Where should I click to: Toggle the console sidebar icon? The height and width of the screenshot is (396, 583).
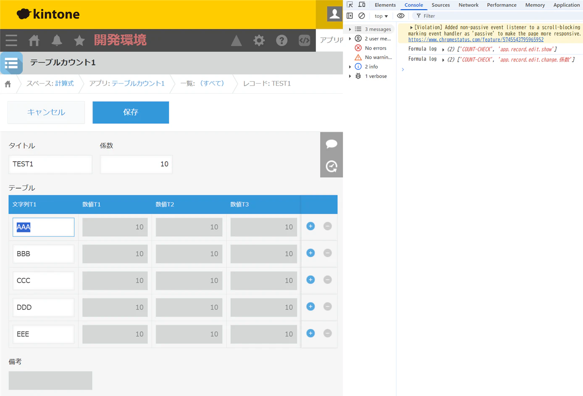pos(350,16)
